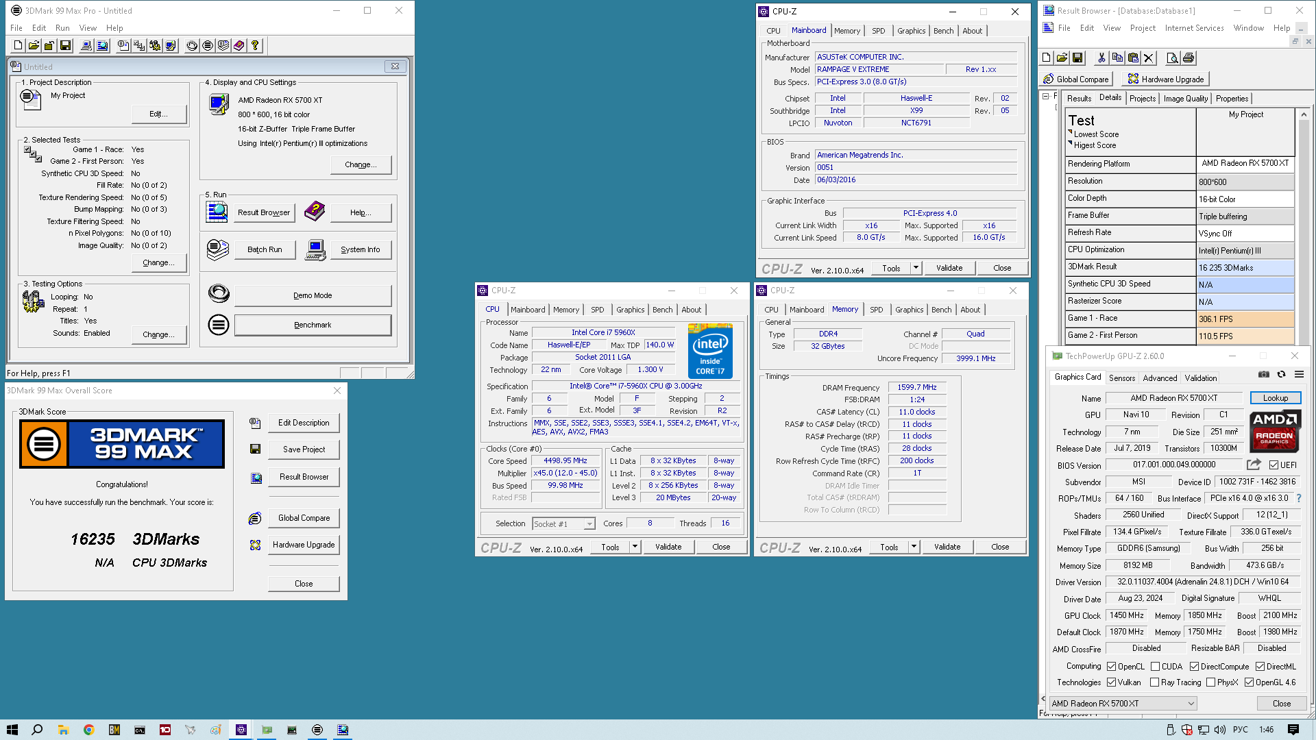Click Validate in CPU-Z Memory window
The image size is (1316, 740).
947,547
